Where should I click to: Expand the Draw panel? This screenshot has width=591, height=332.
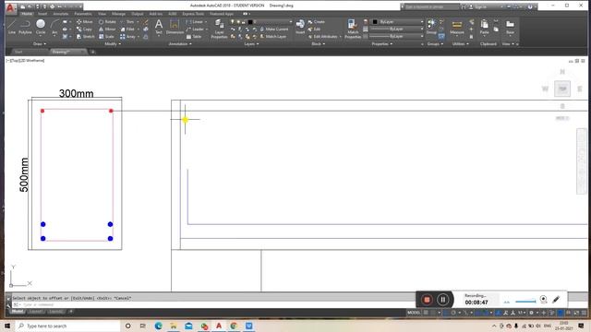[40, 43]
